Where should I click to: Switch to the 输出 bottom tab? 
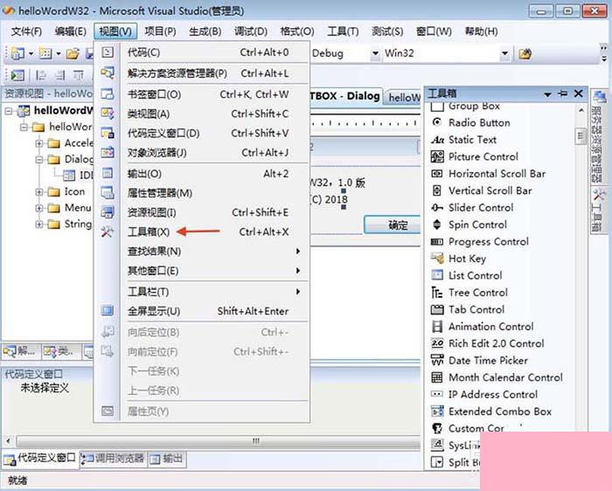click(167, 459)
